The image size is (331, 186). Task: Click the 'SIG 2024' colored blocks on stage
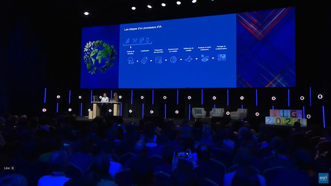pyautogui.click(x=286, y=118)
